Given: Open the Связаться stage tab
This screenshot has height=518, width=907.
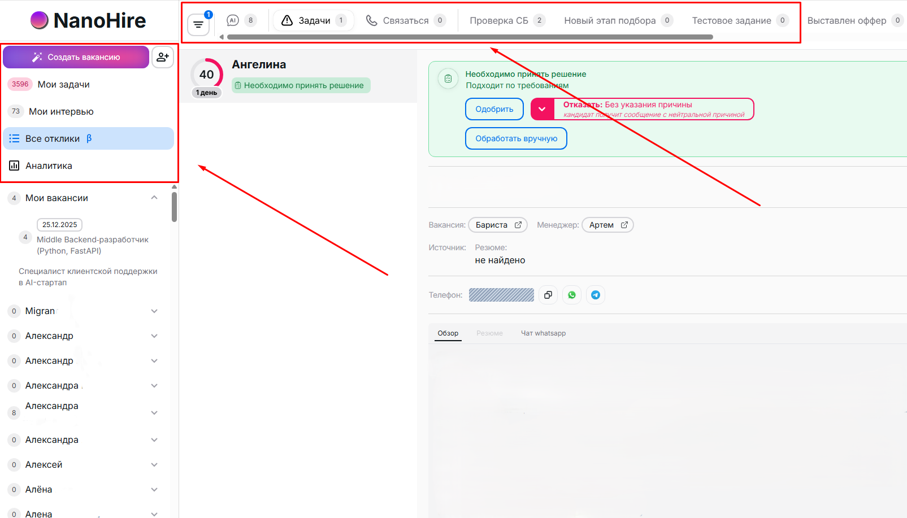Looking at the screenshot, I should click(406, 20).
